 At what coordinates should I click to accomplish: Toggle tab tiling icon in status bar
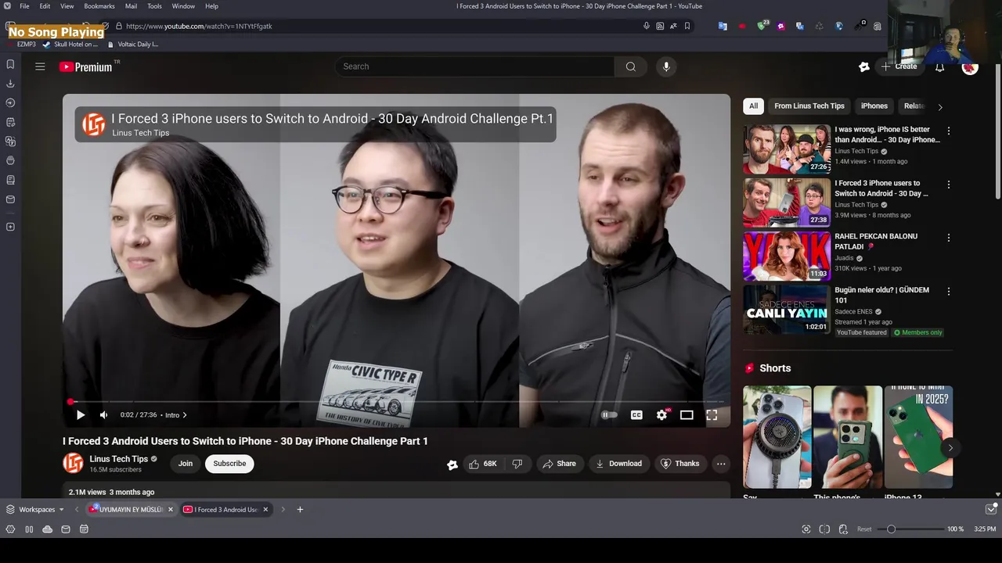(x=824, y=529)
